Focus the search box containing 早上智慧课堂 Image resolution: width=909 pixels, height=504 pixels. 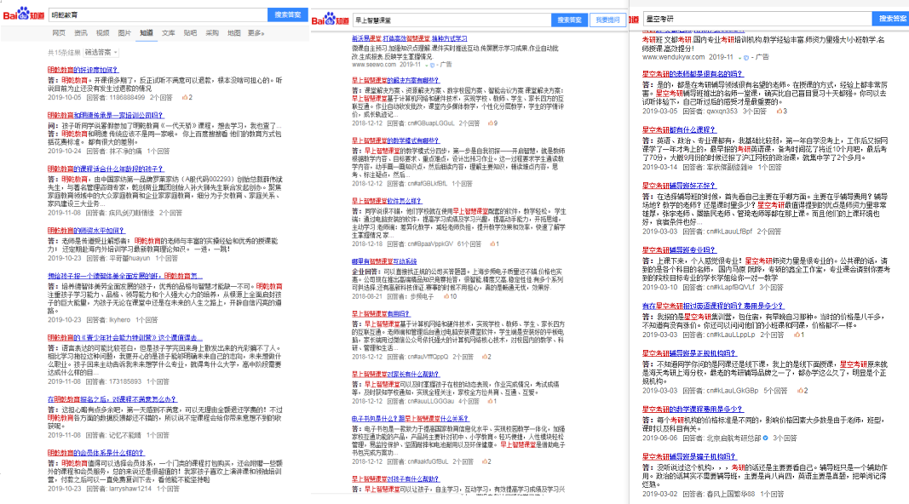(x=451, y=20)
